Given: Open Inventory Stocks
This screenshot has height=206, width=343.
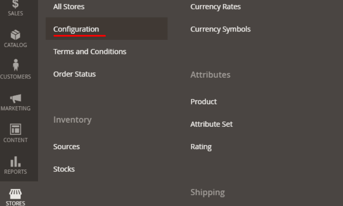Looking at the screenshot, I should (64, 169).
